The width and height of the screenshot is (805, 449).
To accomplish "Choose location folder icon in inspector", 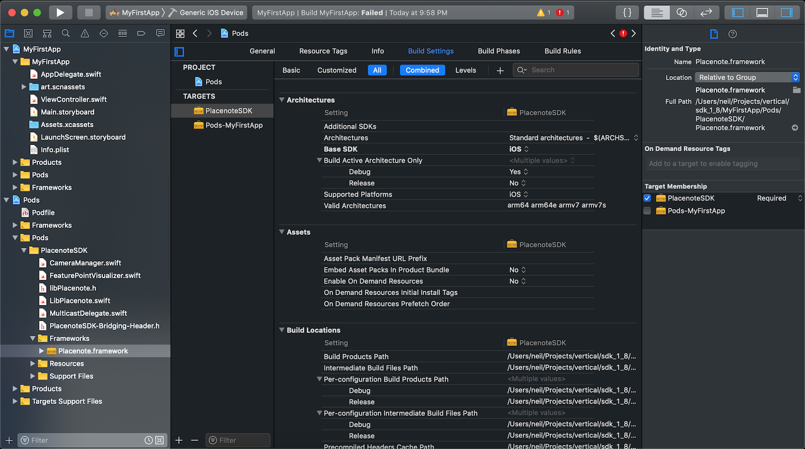I will point(796,90).
